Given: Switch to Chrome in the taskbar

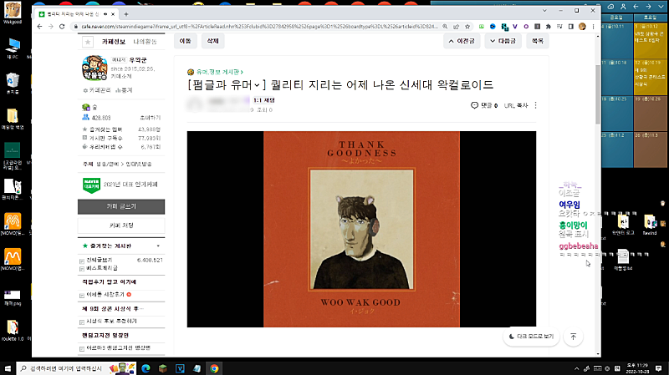Looking at the screenshot, I should 214,368.
